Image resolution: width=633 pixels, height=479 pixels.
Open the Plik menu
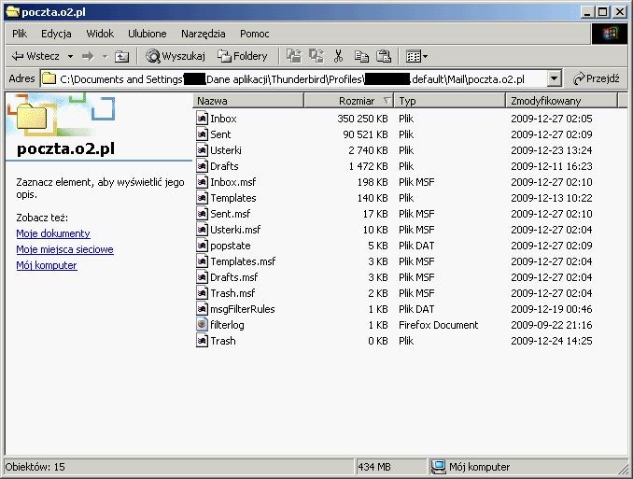coord(20,34)
